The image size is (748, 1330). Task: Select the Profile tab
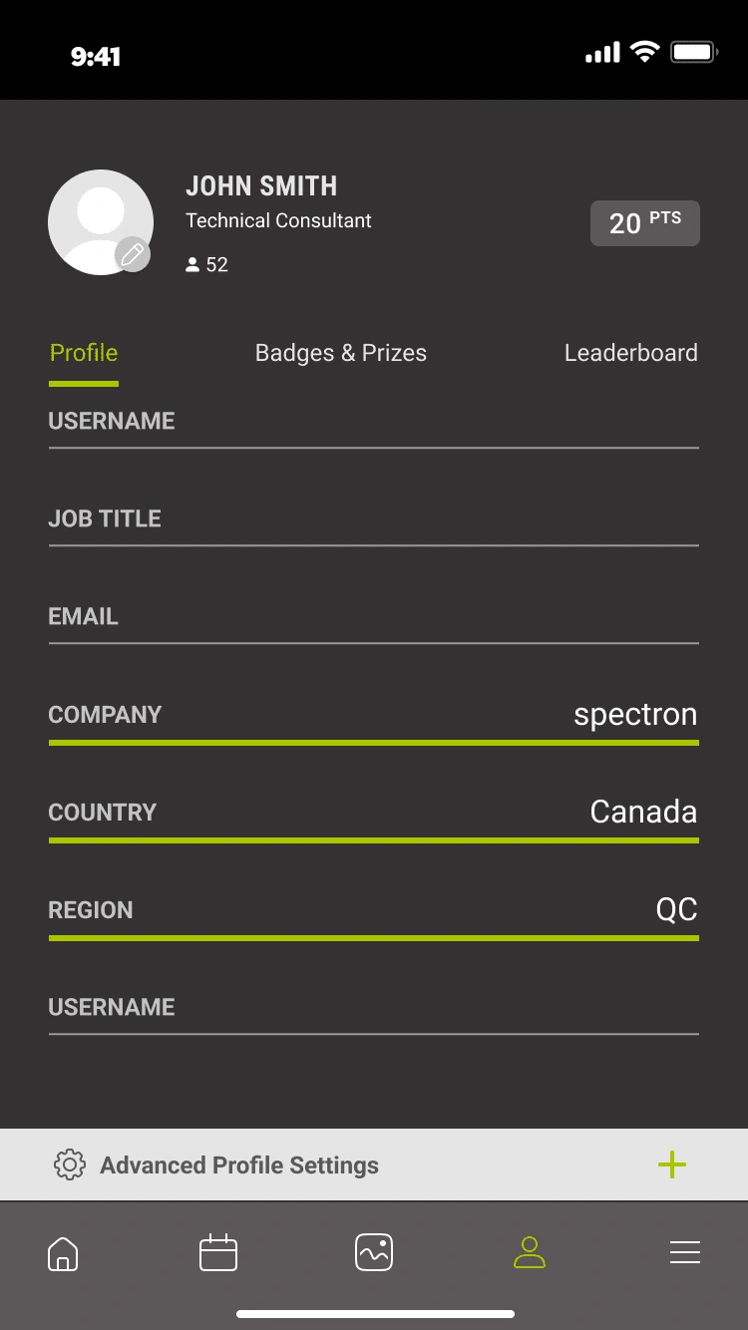tap(84, 353)
